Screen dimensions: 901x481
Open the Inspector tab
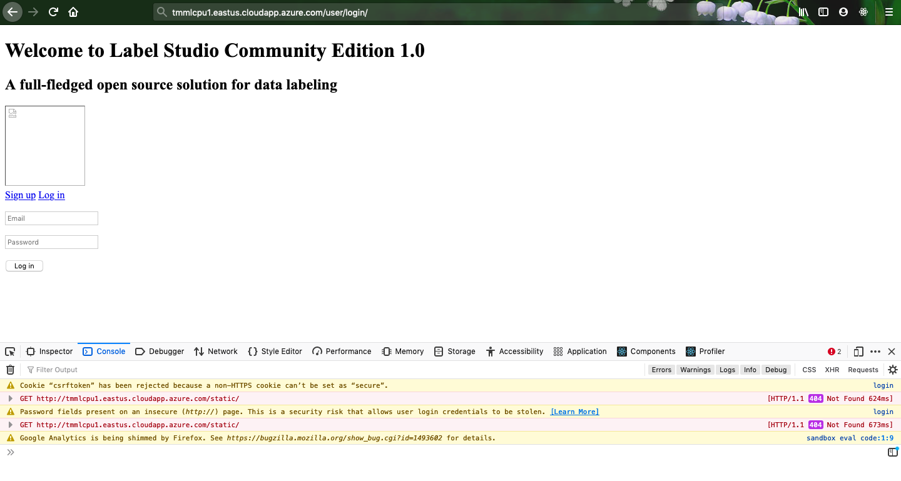coord(49,352)
